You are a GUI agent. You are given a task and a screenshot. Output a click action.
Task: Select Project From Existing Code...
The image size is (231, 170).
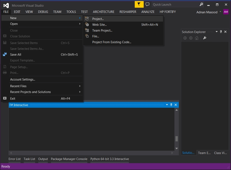123,42
